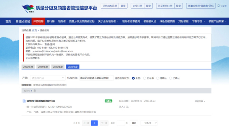Click the 下一页 pagination button
229x127 pixels.
(104, 123)
